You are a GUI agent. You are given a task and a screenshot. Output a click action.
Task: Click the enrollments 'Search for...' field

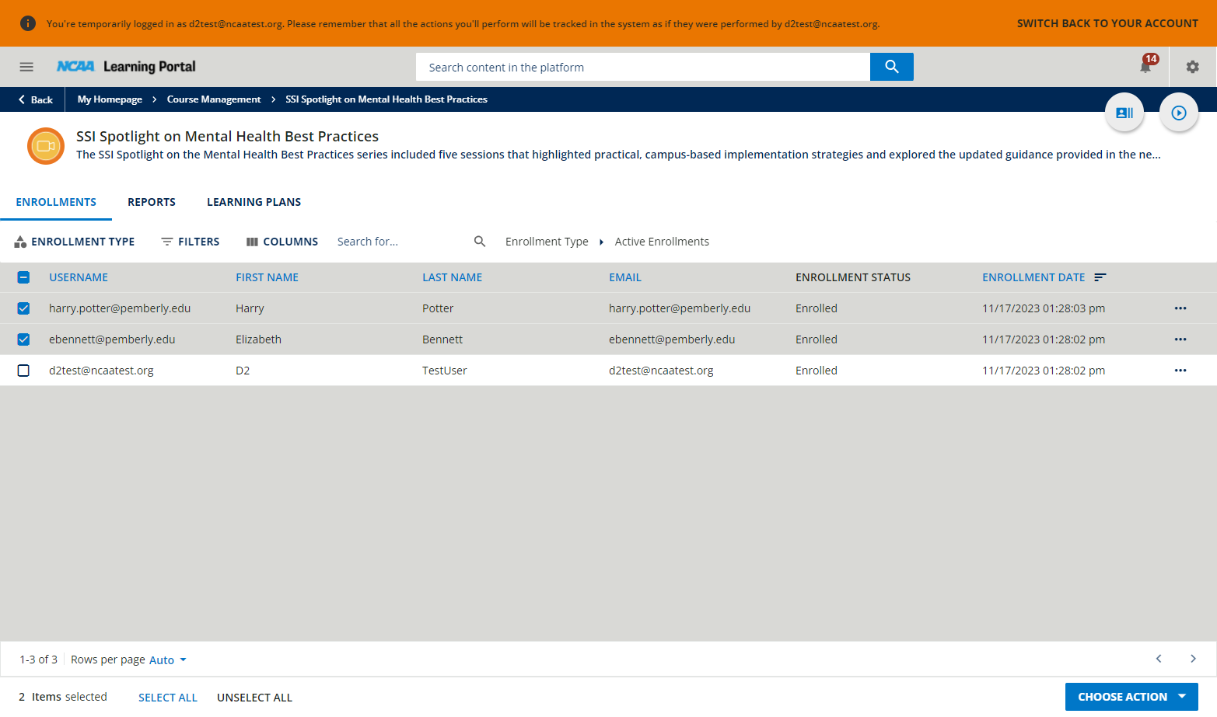click(400, 242)
